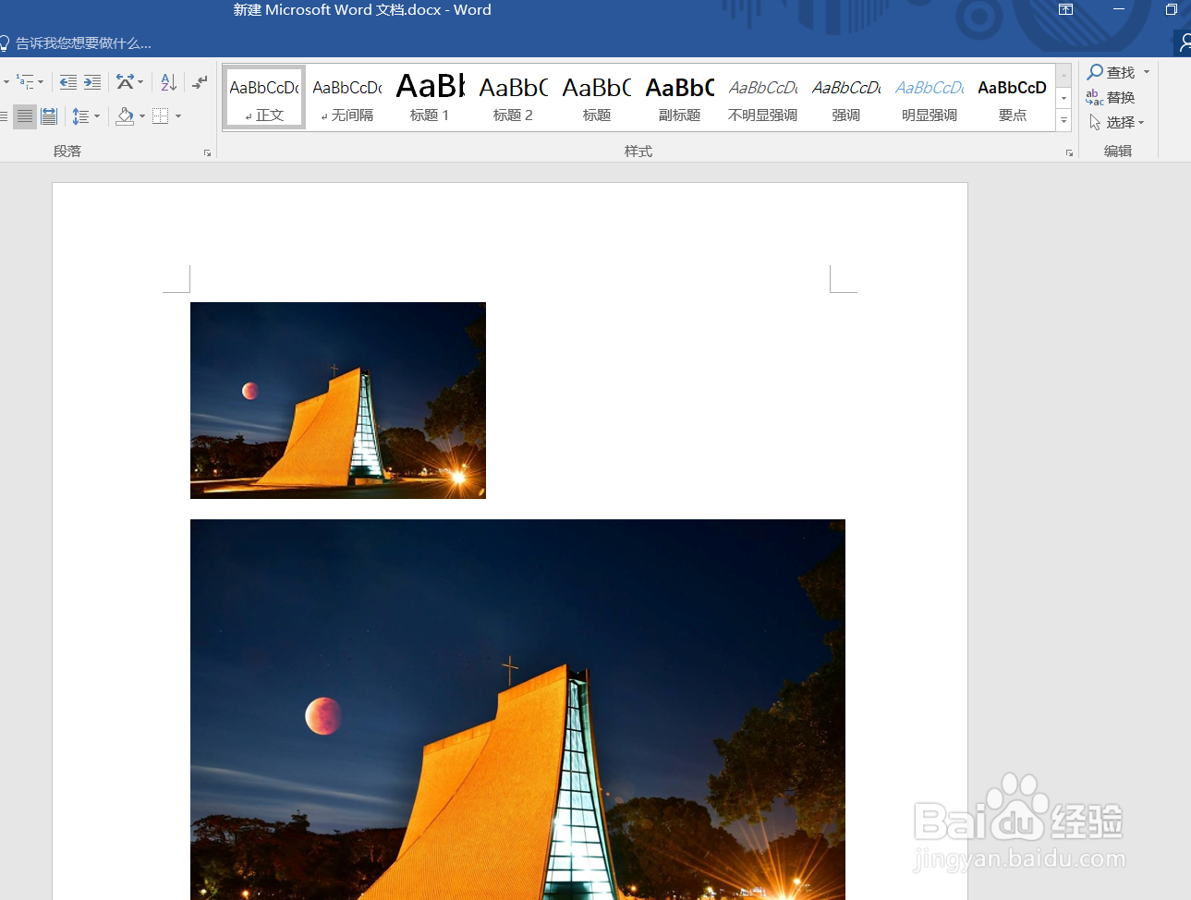Viewport: 1191px width, 900px height.
Task: Open the borders dropdown arrow
Action: [178, 116]
